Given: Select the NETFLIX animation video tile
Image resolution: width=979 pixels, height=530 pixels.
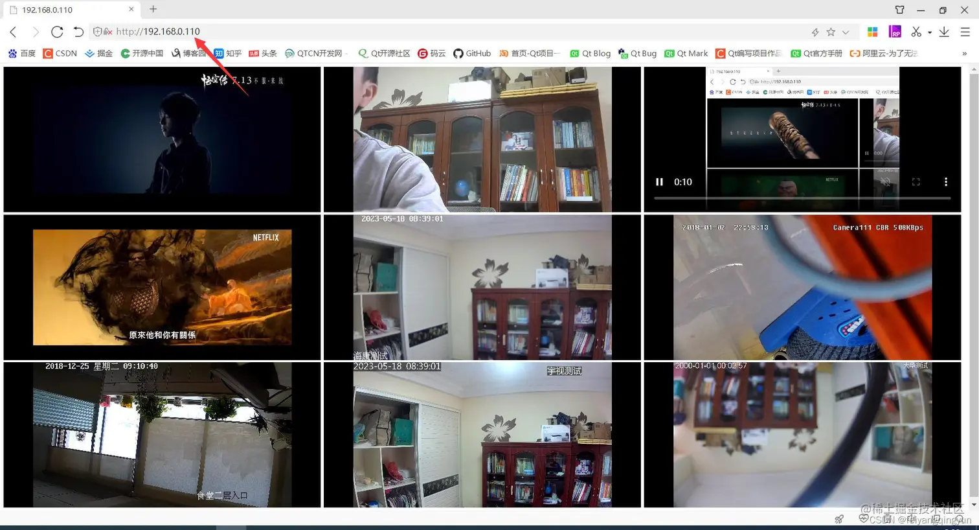Looking at the screenshot, I should click(162, 287).
